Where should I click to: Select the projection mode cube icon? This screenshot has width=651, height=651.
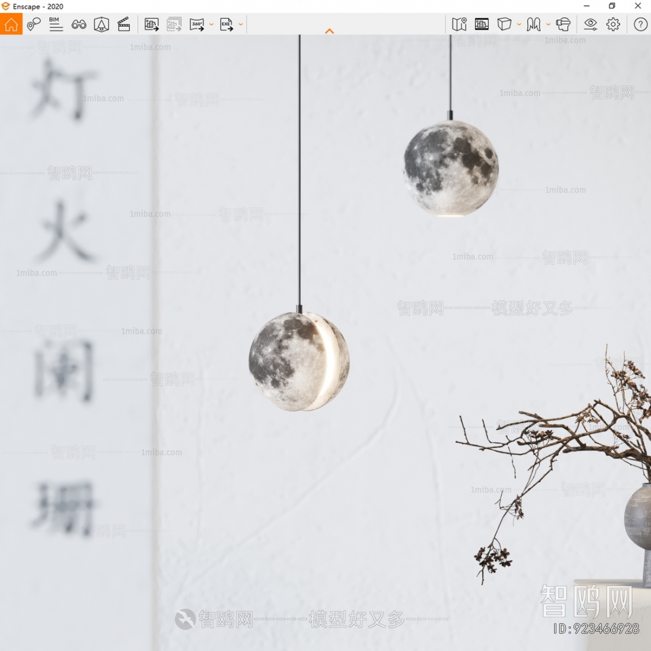coord(504,24)
